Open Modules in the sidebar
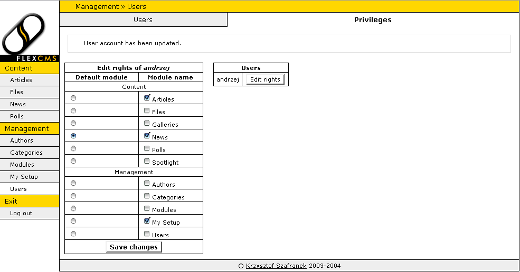The width and height of the screenshot is (520, 272). pos(30,165)
